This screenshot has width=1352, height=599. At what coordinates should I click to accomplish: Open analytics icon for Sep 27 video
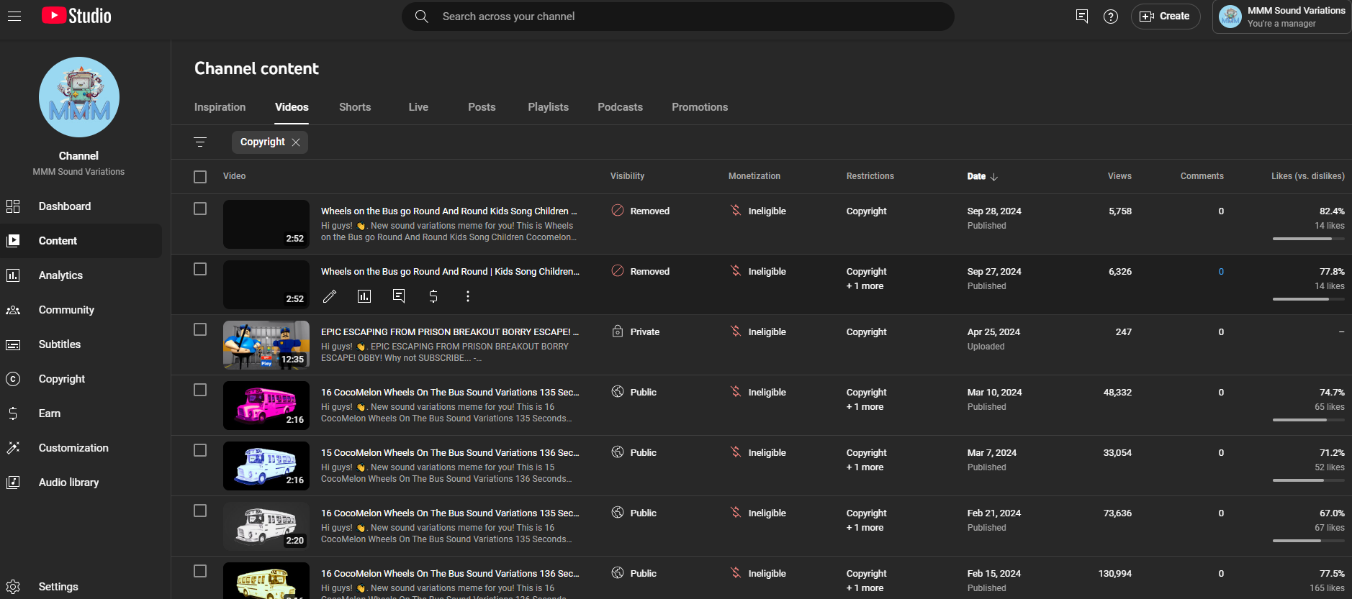tap(364, 296)
